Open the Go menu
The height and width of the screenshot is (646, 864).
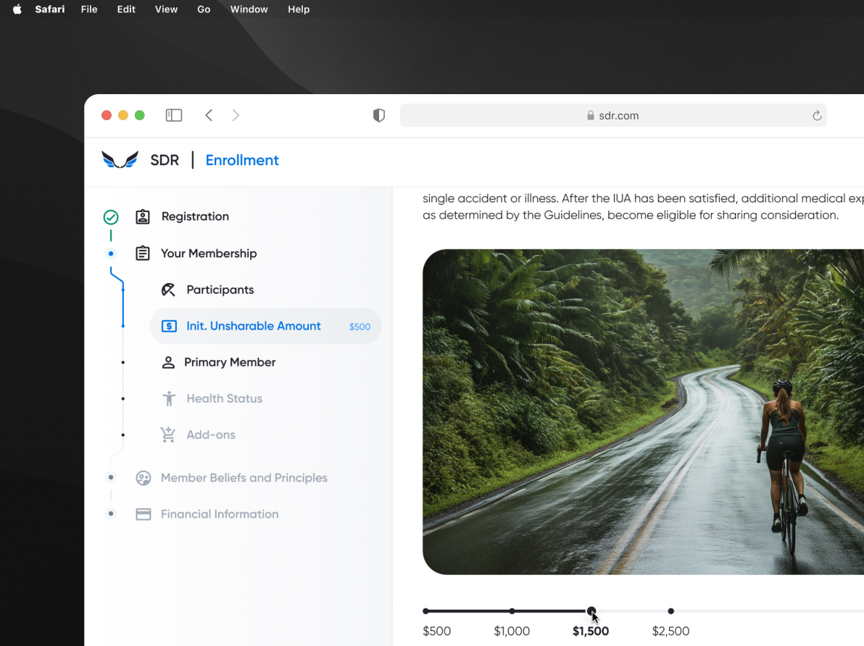point(204,9)
